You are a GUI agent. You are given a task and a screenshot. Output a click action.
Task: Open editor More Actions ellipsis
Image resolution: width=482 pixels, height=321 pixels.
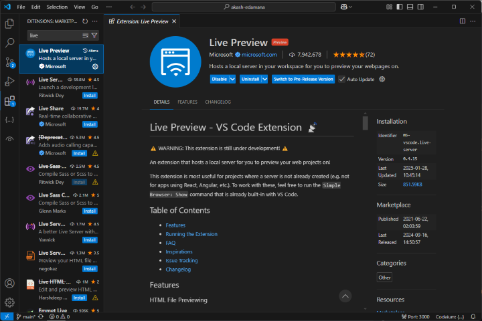(x=473, y=21)
